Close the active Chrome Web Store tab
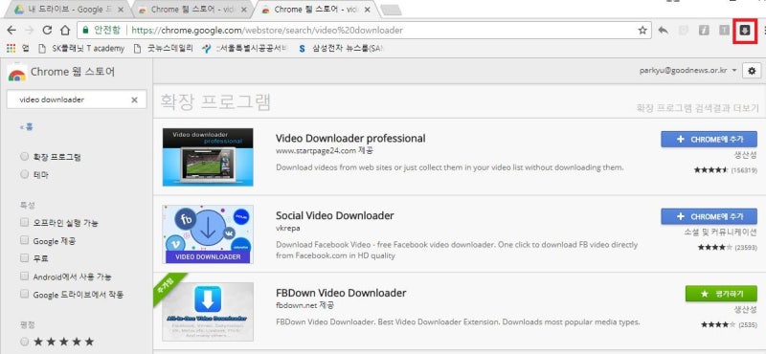This screenshot has width=766, height=354. (367, 10)
